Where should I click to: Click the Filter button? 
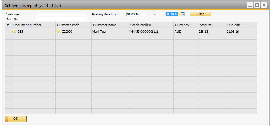[x=200, y=14]
